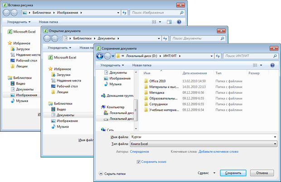Click Добавьте ключевое слово link

pyautogui.click(x=218, y=152)
